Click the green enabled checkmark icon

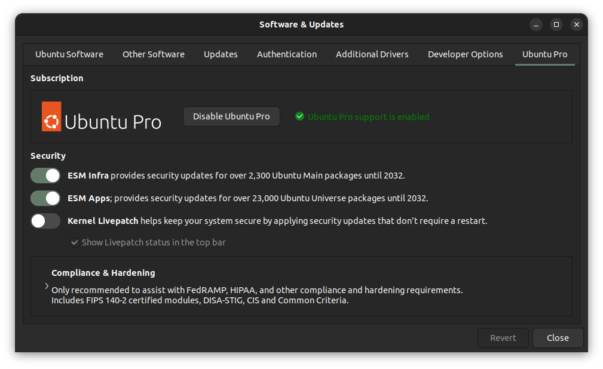pos(299,116)
